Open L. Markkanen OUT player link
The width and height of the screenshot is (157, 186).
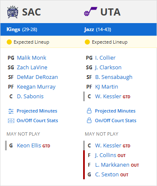(x=112, y=165)
